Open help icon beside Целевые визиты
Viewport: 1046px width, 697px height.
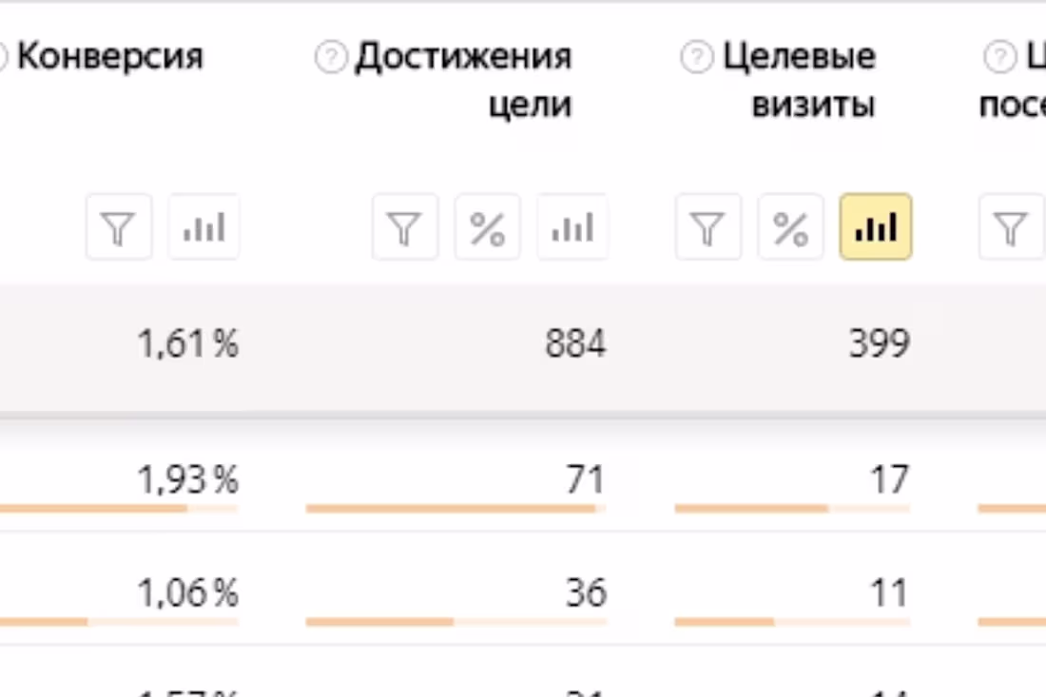coord(696,57)
